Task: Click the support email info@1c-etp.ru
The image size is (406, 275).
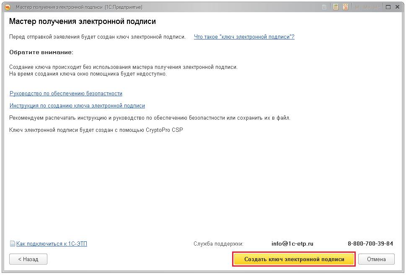Action: point(292,244)
